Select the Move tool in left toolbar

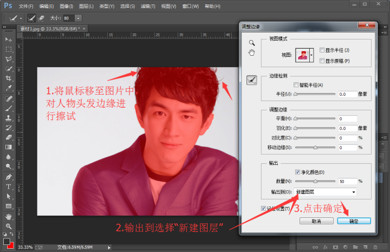[x=9, y=39]
